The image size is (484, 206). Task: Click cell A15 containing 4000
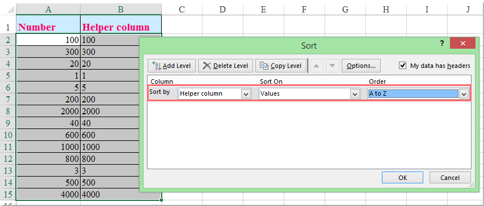(x=48, y=195)
